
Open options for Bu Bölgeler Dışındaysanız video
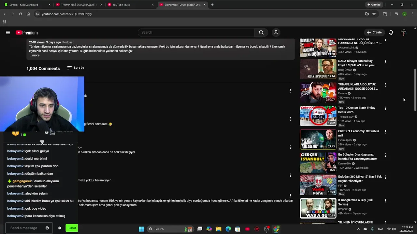[385, 155]
